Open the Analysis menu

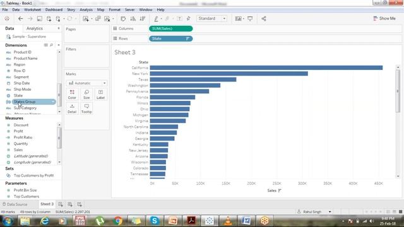[x=86, y=10]
